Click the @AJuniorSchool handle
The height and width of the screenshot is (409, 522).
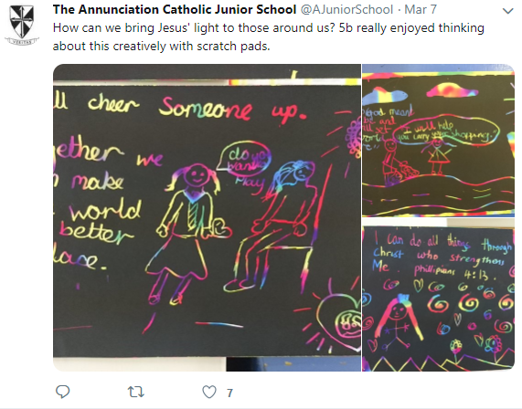346,10
